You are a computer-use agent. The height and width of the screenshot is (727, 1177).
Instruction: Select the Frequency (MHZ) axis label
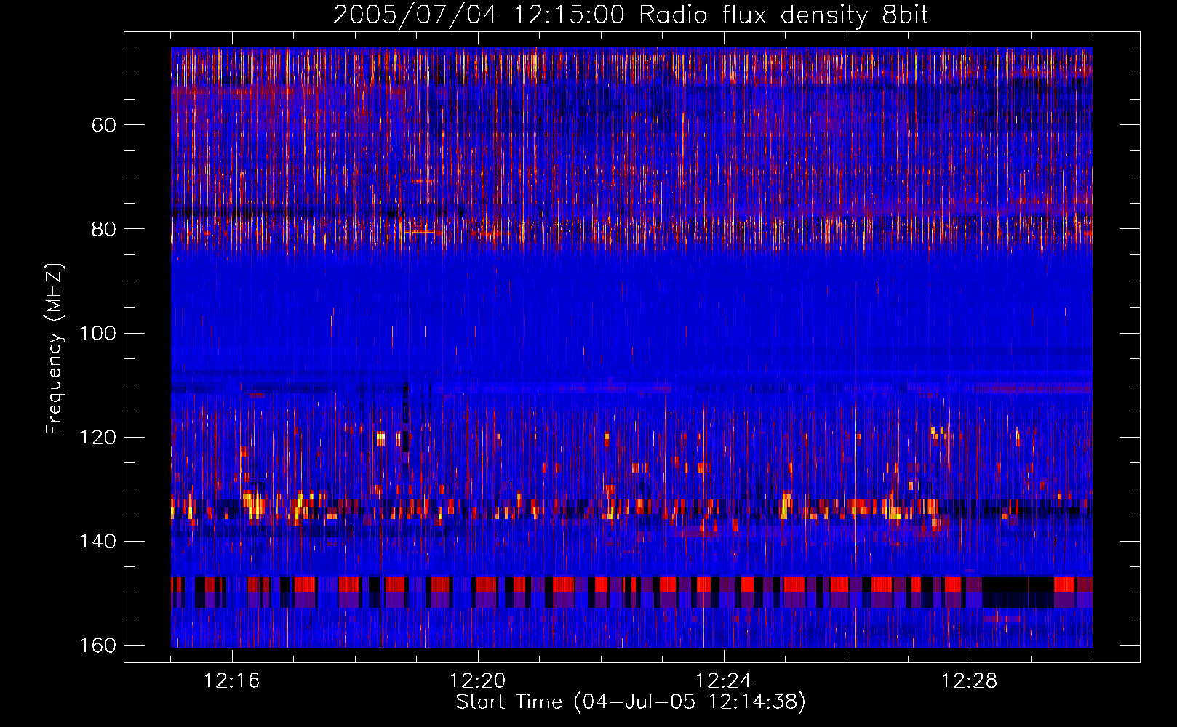(55, 348)
